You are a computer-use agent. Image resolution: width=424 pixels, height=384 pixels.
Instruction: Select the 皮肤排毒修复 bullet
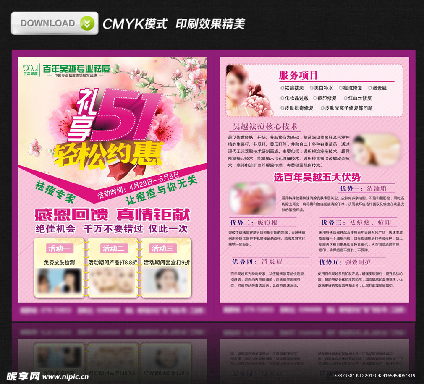[x=297, y=108]
